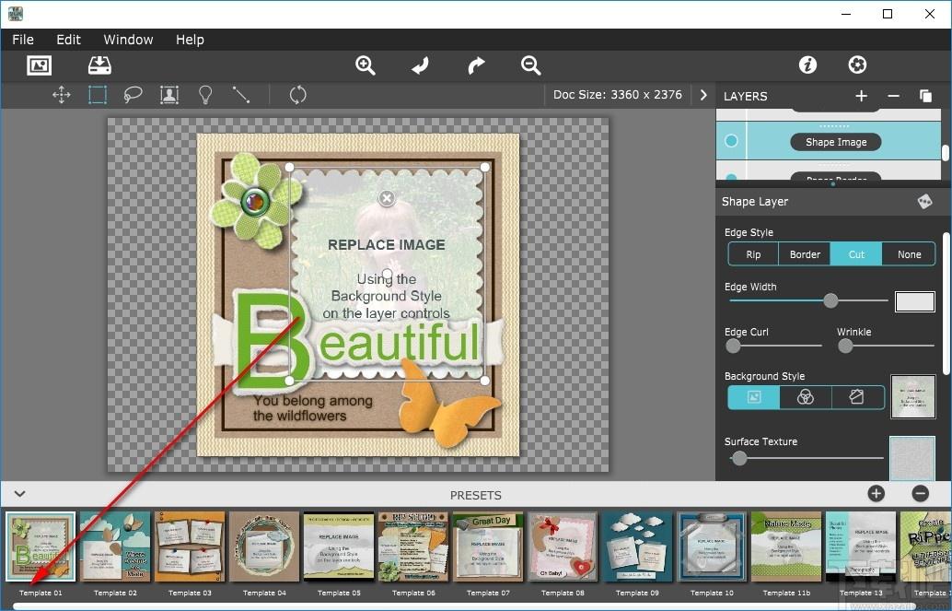Viewport: 952px width, 611px height.
Task: Remove a preset with the minus button
Action: 921,494
